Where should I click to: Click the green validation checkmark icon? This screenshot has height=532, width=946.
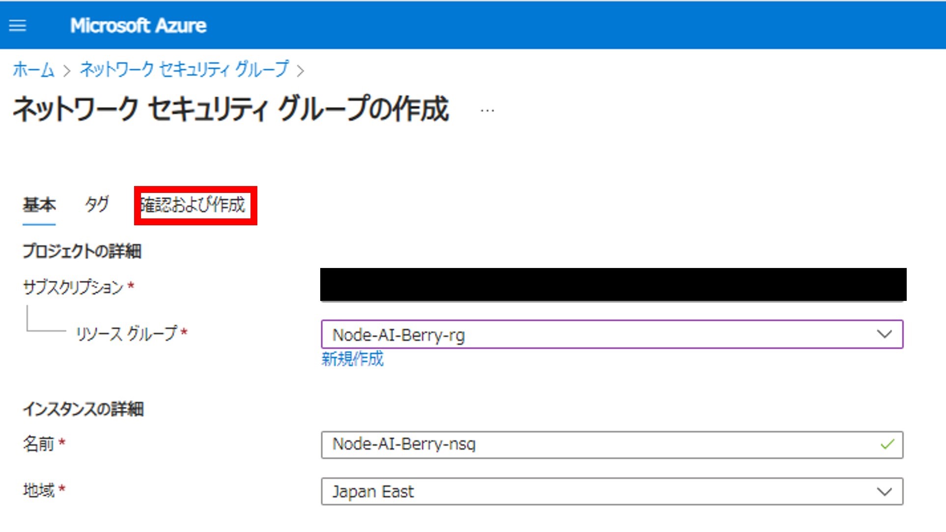tap(887, 445)
